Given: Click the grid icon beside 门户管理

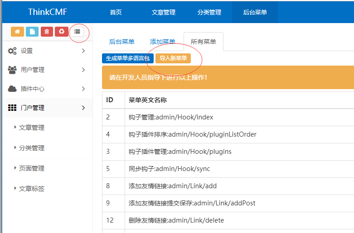Looking at the screenshot, I should [x=12, y=108].
